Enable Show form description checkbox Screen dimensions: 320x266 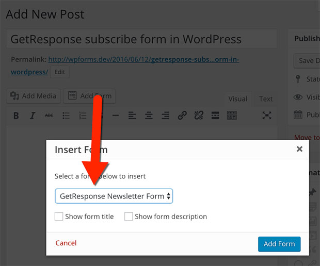[x=129, y=217]
